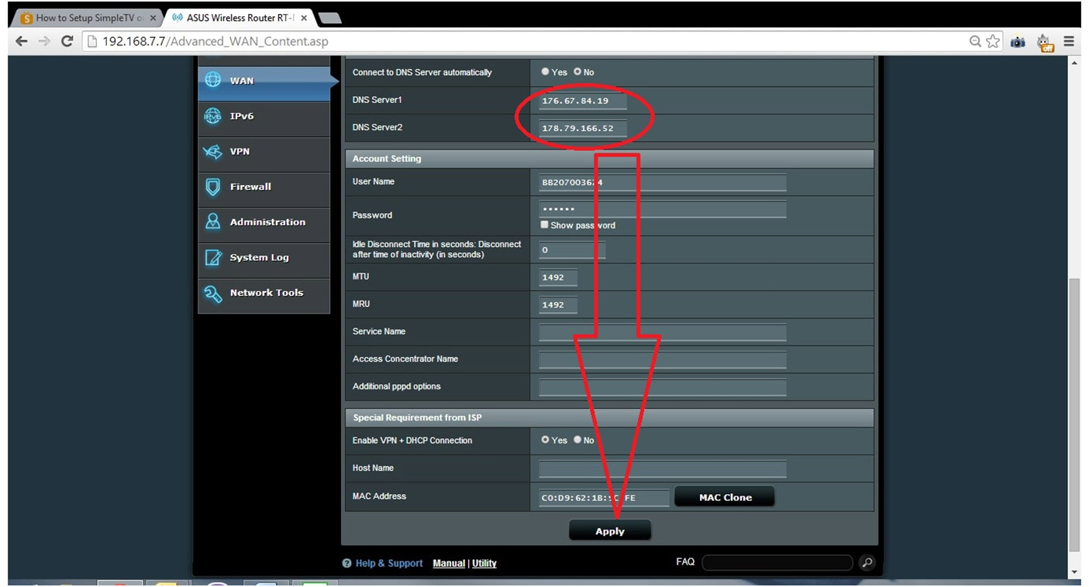Click the browser reload icon
The image size is (1089, 587).
pyautogui.click(x=67, y=42)
